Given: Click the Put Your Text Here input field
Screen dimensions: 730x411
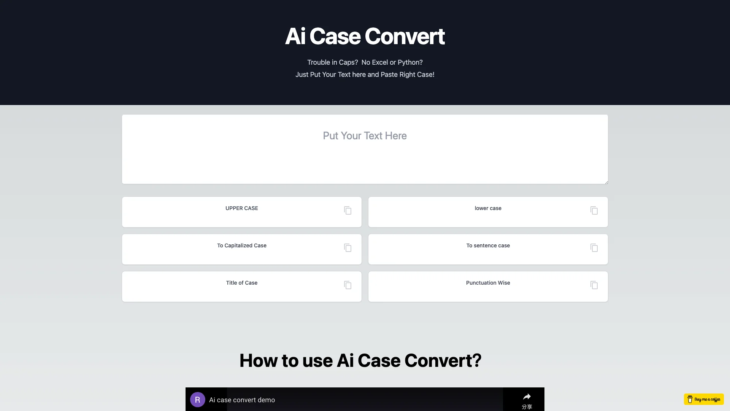Looking at the screenshot, I should point(365,149).
